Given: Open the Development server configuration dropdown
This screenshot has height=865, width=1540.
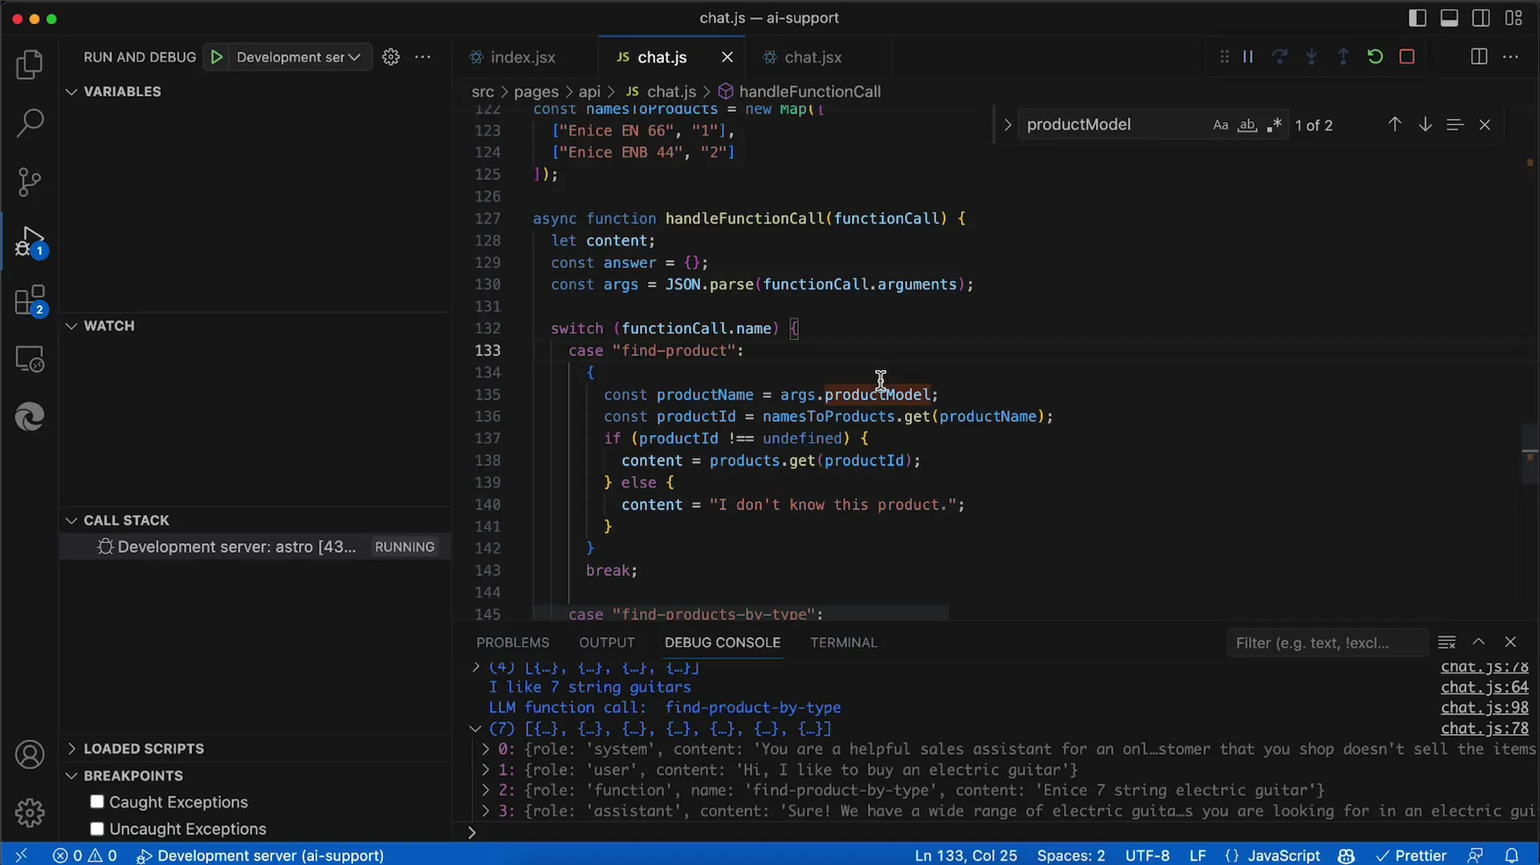Looking at the screenshot, I should (x=298, y=57).
